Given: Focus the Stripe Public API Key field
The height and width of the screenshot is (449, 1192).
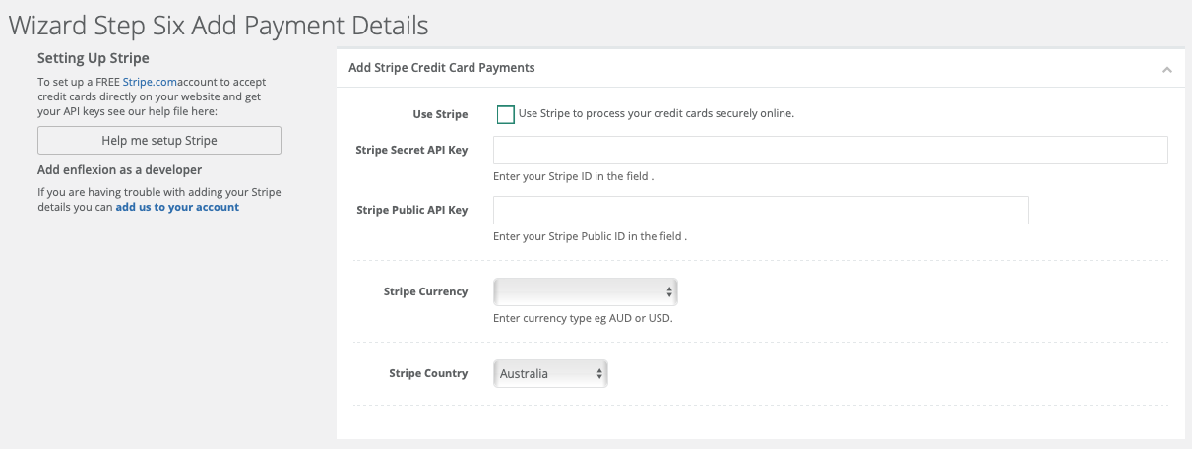Looking at the screenshot, I should (x=760, y=210).
